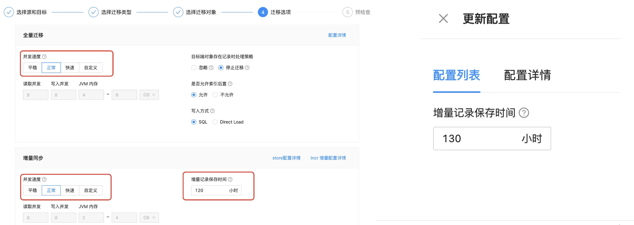Set incremental sync speed to 平稳

pyautogui.click(x=32, y=190)
